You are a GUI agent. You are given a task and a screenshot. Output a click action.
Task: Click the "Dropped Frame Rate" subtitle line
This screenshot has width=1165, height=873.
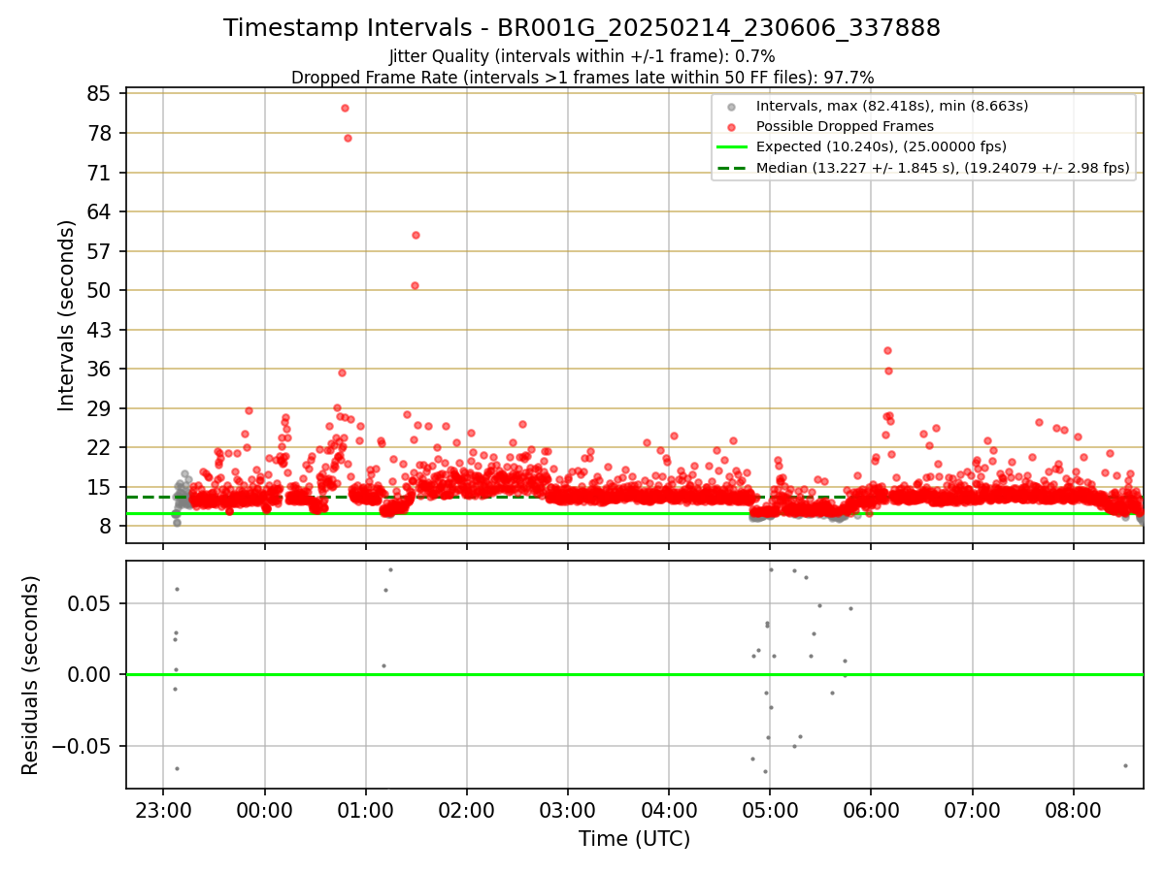click(x=582, y=78)
